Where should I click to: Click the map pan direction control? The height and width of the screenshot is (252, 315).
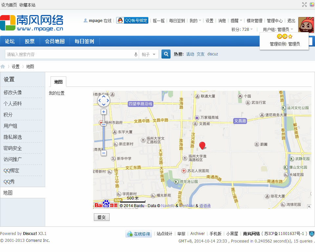click(x=104, y=101)
